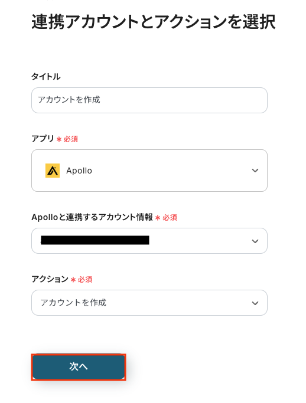Open アカウントを作成 action selector
The width and height of the screenshot is (306, 403).
pyautogui.click(x=149, y=303)
